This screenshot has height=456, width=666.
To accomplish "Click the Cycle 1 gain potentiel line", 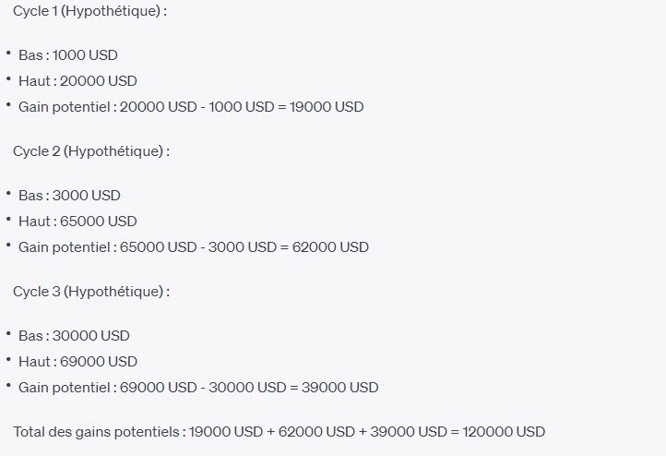I will click(191, 107).
